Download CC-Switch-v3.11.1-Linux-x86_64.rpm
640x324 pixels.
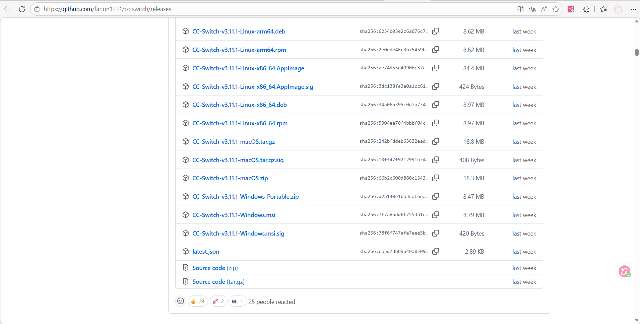click(x=240, y=123)
